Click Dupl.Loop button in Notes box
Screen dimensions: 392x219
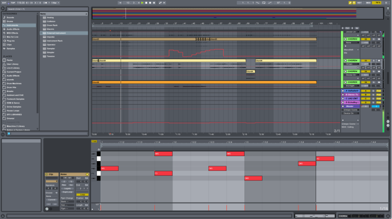click(67, 192)
